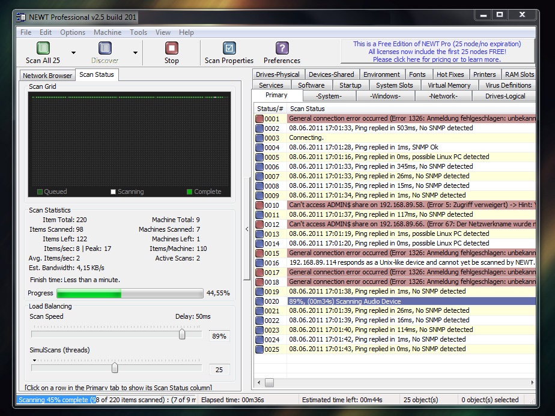The height and width of the screenshot is (416, 555).
Task: Click the status icon beside row 0004
Action: [x=259, y=147]
